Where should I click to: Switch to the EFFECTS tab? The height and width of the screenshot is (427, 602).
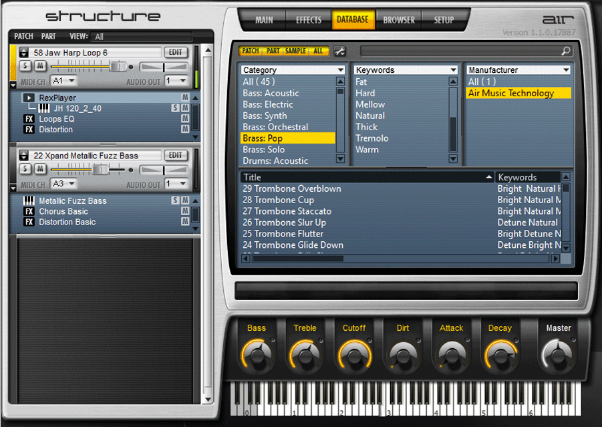308,19
